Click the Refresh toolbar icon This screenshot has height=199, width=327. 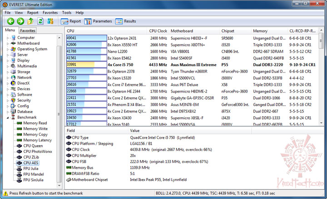[40, 21]
